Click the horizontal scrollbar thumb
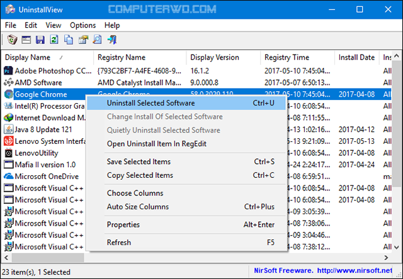 [48, 258]
